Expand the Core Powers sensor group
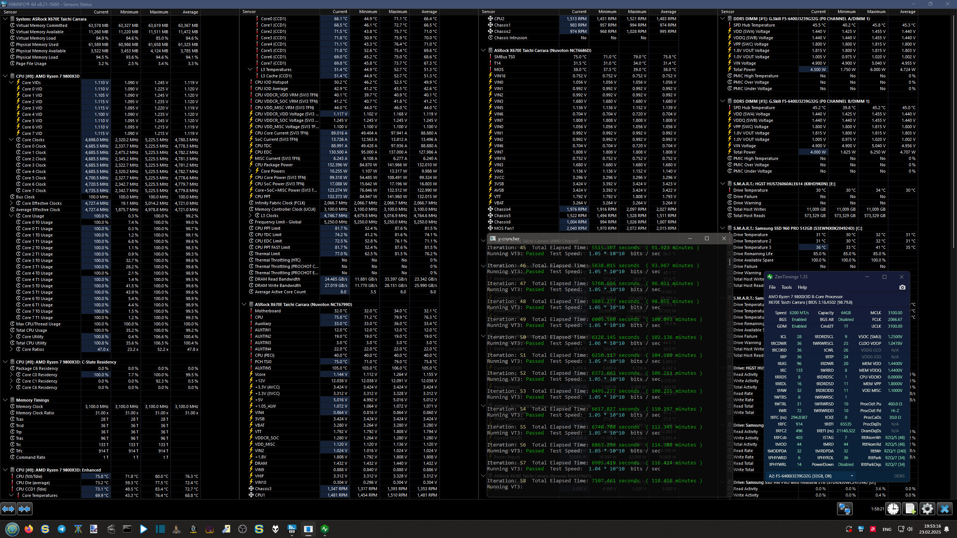The height and width of the screenshot is (538, 957). click(x=250, y=171)
